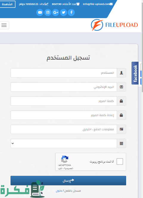Open the reCAPTCHA الخصوصية privacy link
Image resolution: width=143 pixels, height=198 pixels.
(x=69, y=169)
